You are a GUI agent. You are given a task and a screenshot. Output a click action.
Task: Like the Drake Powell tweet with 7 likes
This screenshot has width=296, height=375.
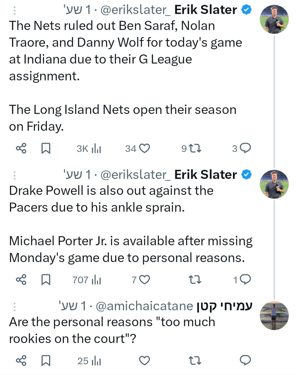(x=144, y=280)
